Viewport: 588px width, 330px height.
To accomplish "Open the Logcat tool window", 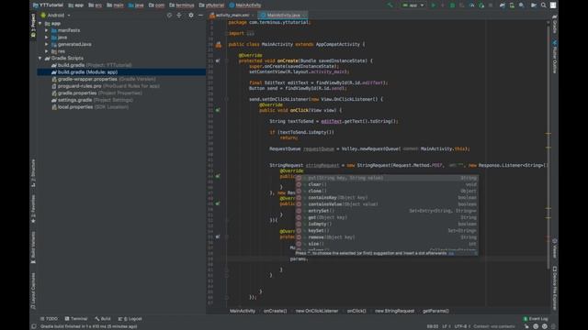I will [130, 319].
